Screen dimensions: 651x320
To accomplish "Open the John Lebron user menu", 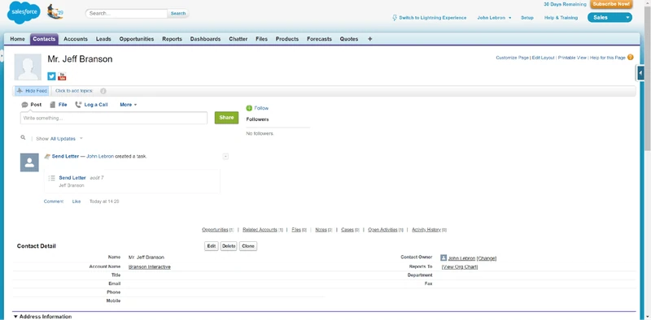I will click(x=494, y=18).
